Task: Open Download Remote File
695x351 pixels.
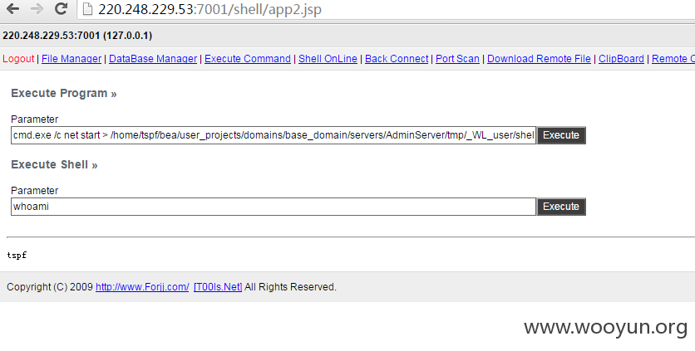Action: [539, 59]
